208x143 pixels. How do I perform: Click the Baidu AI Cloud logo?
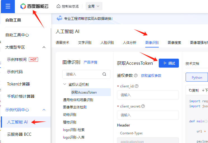[x=34, y=6]
